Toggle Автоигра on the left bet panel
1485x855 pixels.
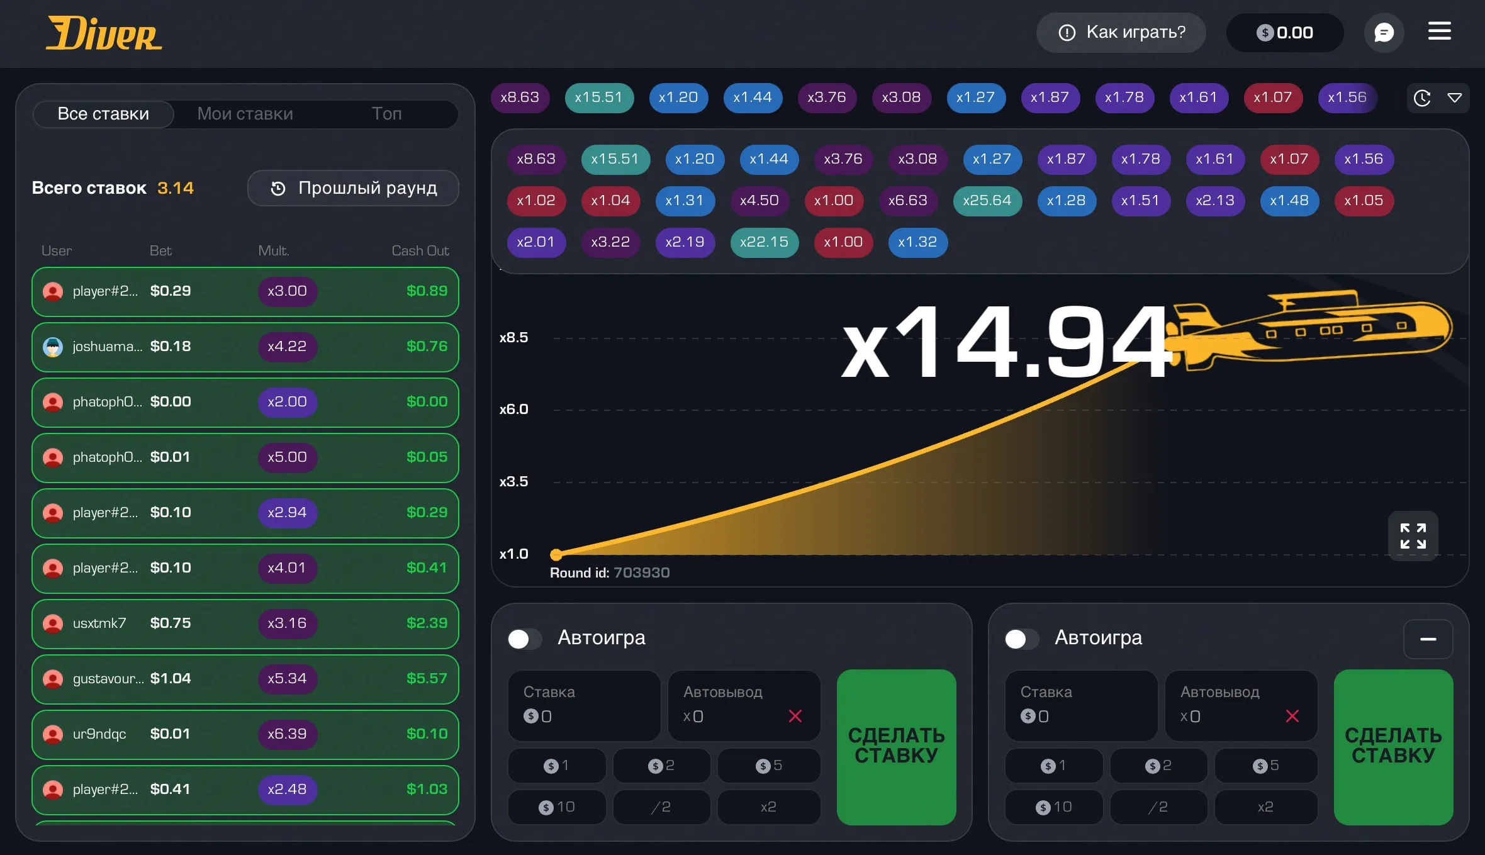[x=525, y=639]
